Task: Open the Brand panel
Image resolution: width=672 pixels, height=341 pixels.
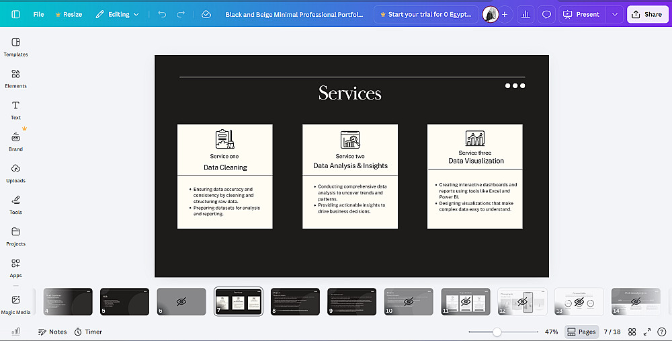Action: [x=16, y=142]
